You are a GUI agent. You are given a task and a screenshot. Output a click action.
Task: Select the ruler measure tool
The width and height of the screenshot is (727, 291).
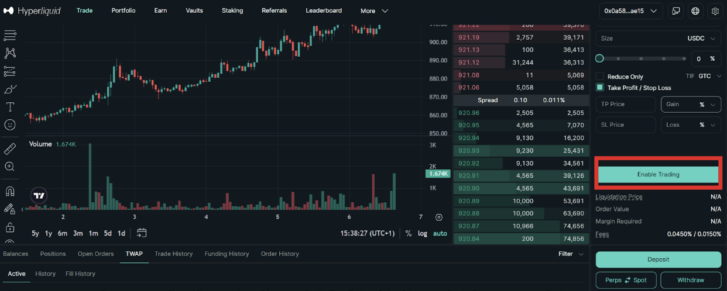(10, 149)
